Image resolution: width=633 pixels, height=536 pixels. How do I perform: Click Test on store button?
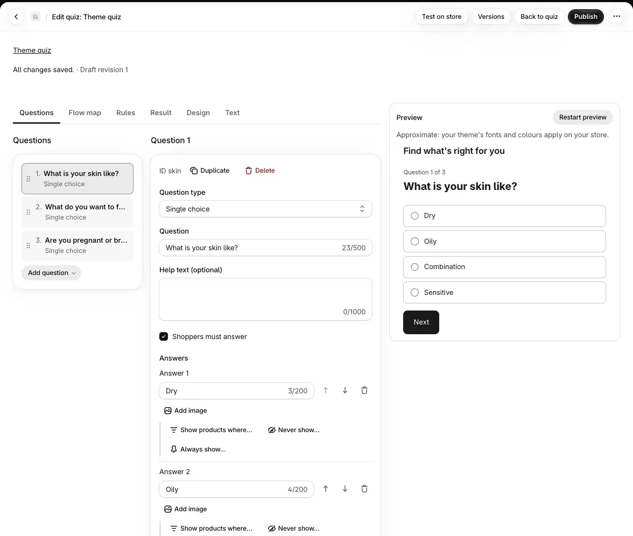pos(441,17)
